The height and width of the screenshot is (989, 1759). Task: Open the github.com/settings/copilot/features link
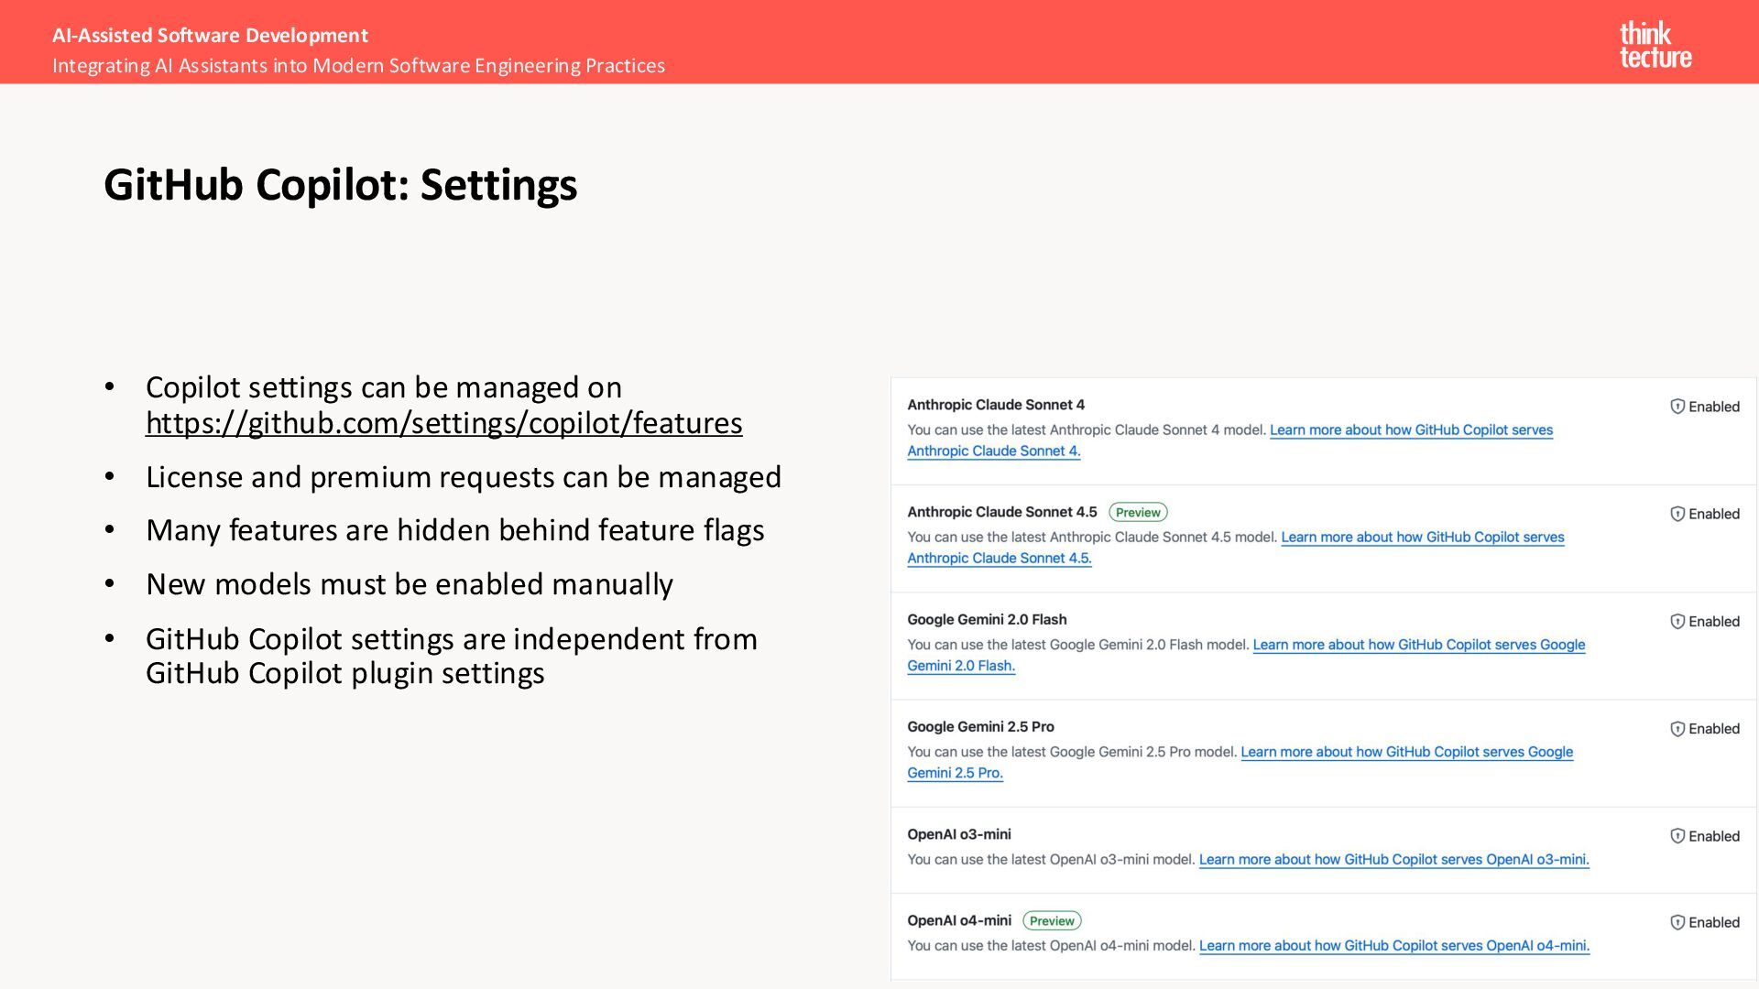coord(443,423)
